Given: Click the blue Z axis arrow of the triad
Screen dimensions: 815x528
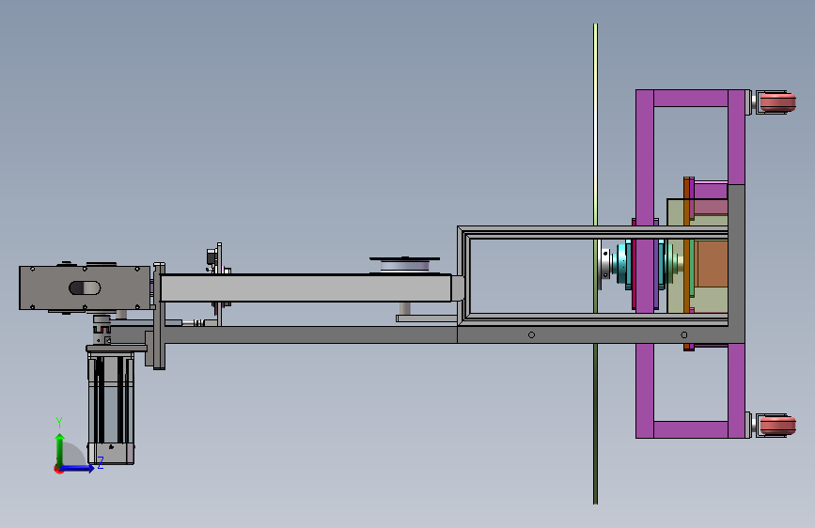Looking at the screenshot, I should point(78,468).
